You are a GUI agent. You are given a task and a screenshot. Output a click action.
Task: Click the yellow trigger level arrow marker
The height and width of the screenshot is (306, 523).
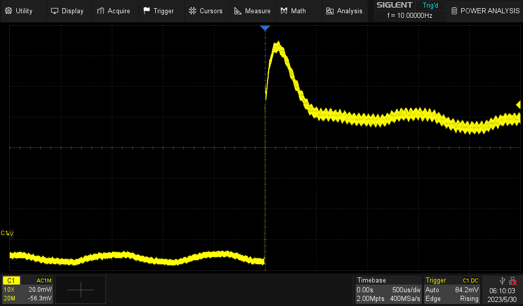coord(518,104)
